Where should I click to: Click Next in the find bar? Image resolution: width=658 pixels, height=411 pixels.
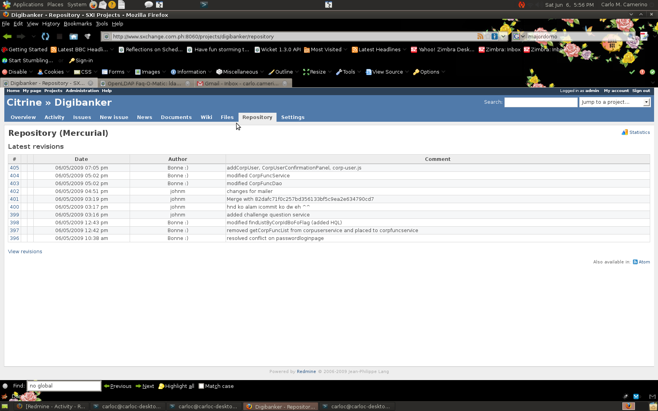click(145, 386)
